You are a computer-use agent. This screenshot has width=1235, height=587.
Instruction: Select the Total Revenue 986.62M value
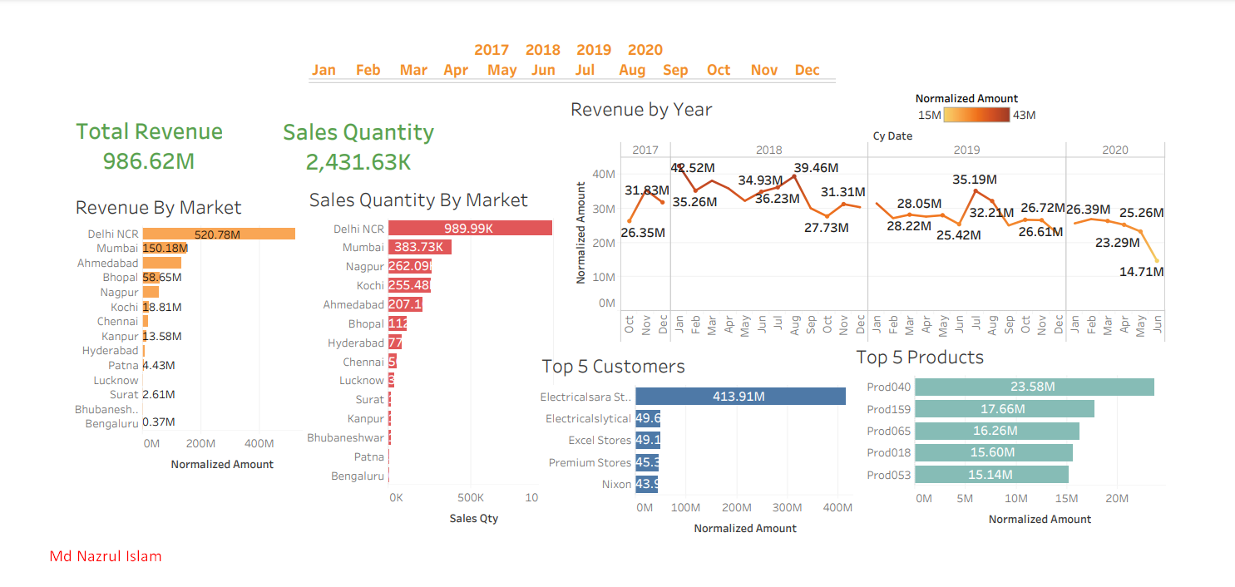click(149, 161)
